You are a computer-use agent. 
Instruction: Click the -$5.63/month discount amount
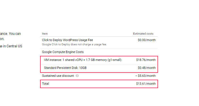[146, 76]
